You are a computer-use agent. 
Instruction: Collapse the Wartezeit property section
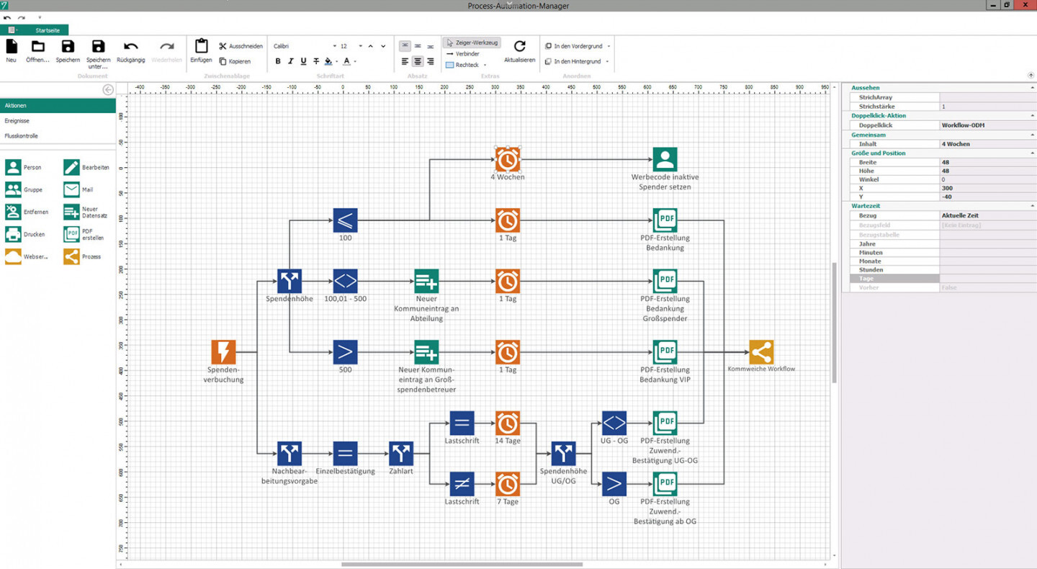(x=1032, y=206)
